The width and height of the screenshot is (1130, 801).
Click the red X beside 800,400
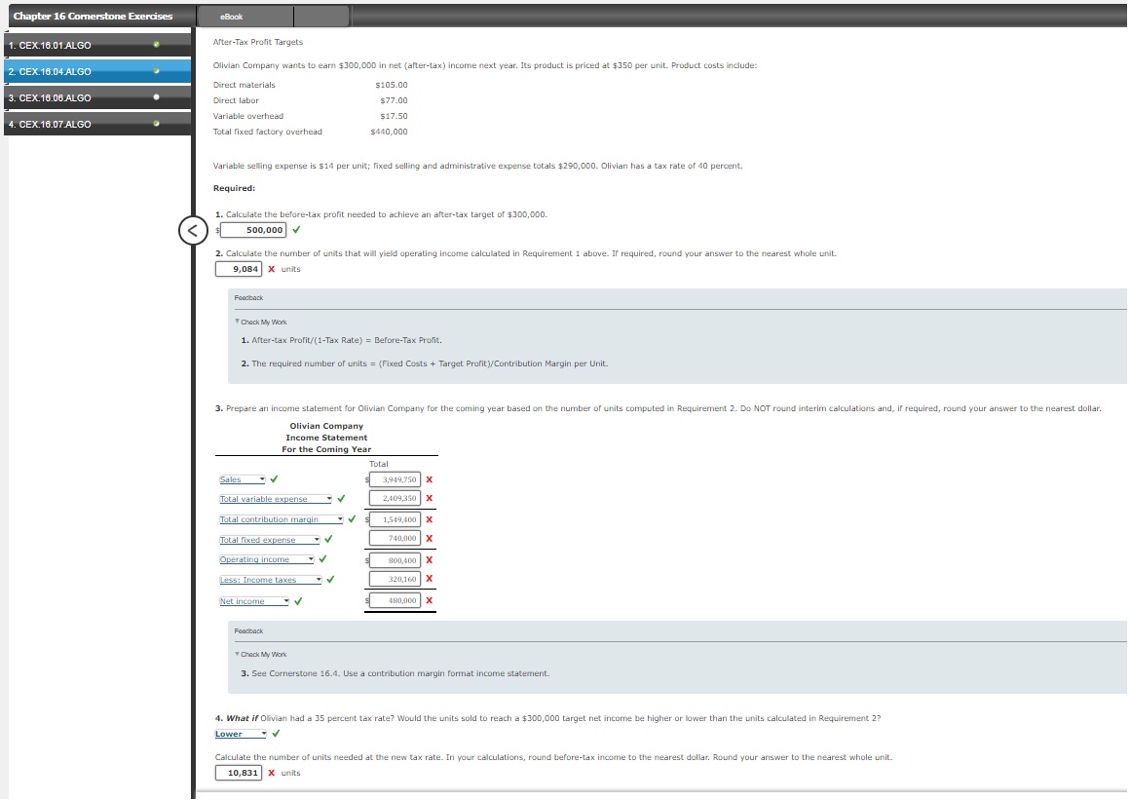coord(430,559)
